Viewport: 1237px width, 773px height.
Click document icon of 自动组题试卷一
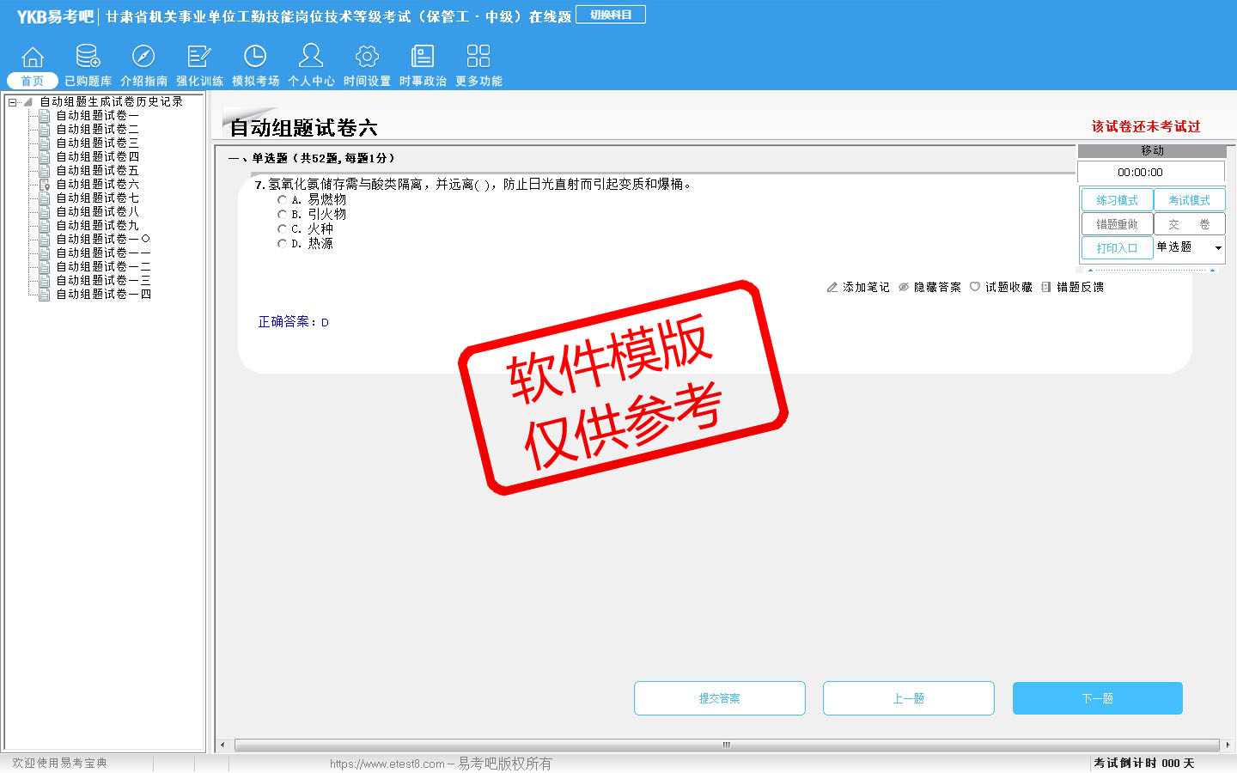tap(45, 115)
